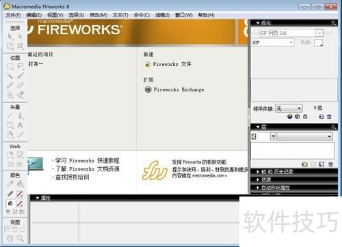Click the delete color trash icon in 优化 panel
342x247 pixels.
pyautogui.click(x=329, y=117)
